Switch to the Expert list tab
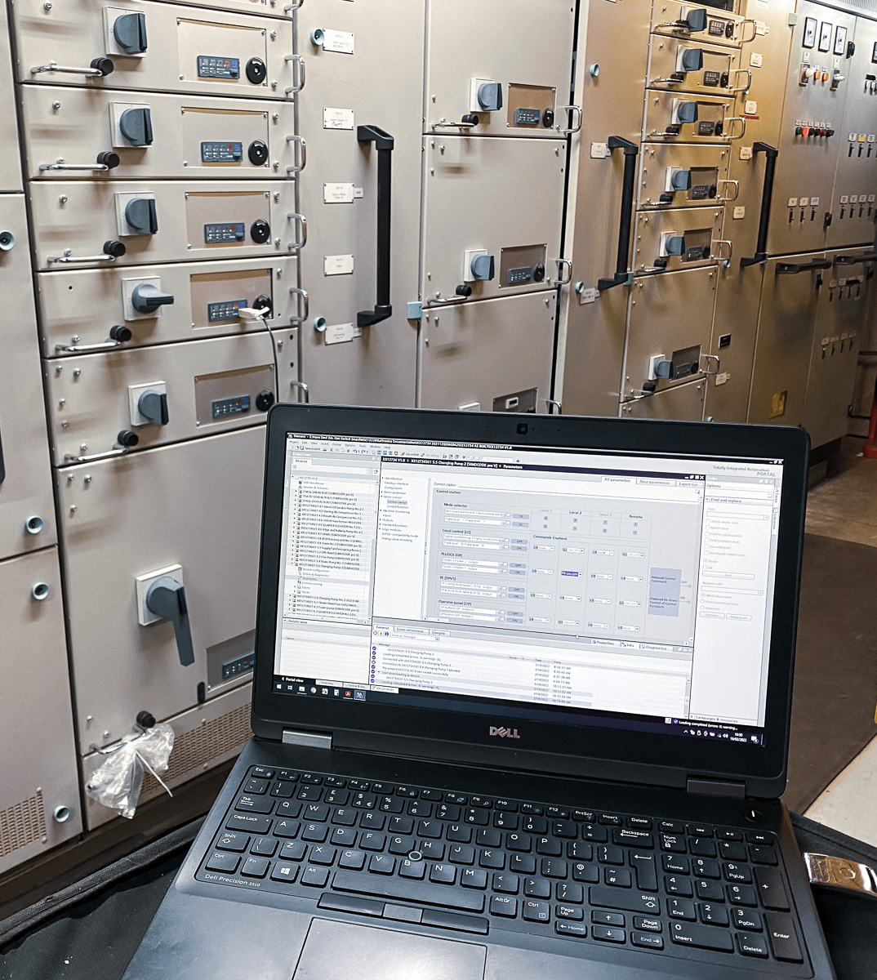This screenshot has width=877, height=980. pyautogui.click(x=688, y=484)
